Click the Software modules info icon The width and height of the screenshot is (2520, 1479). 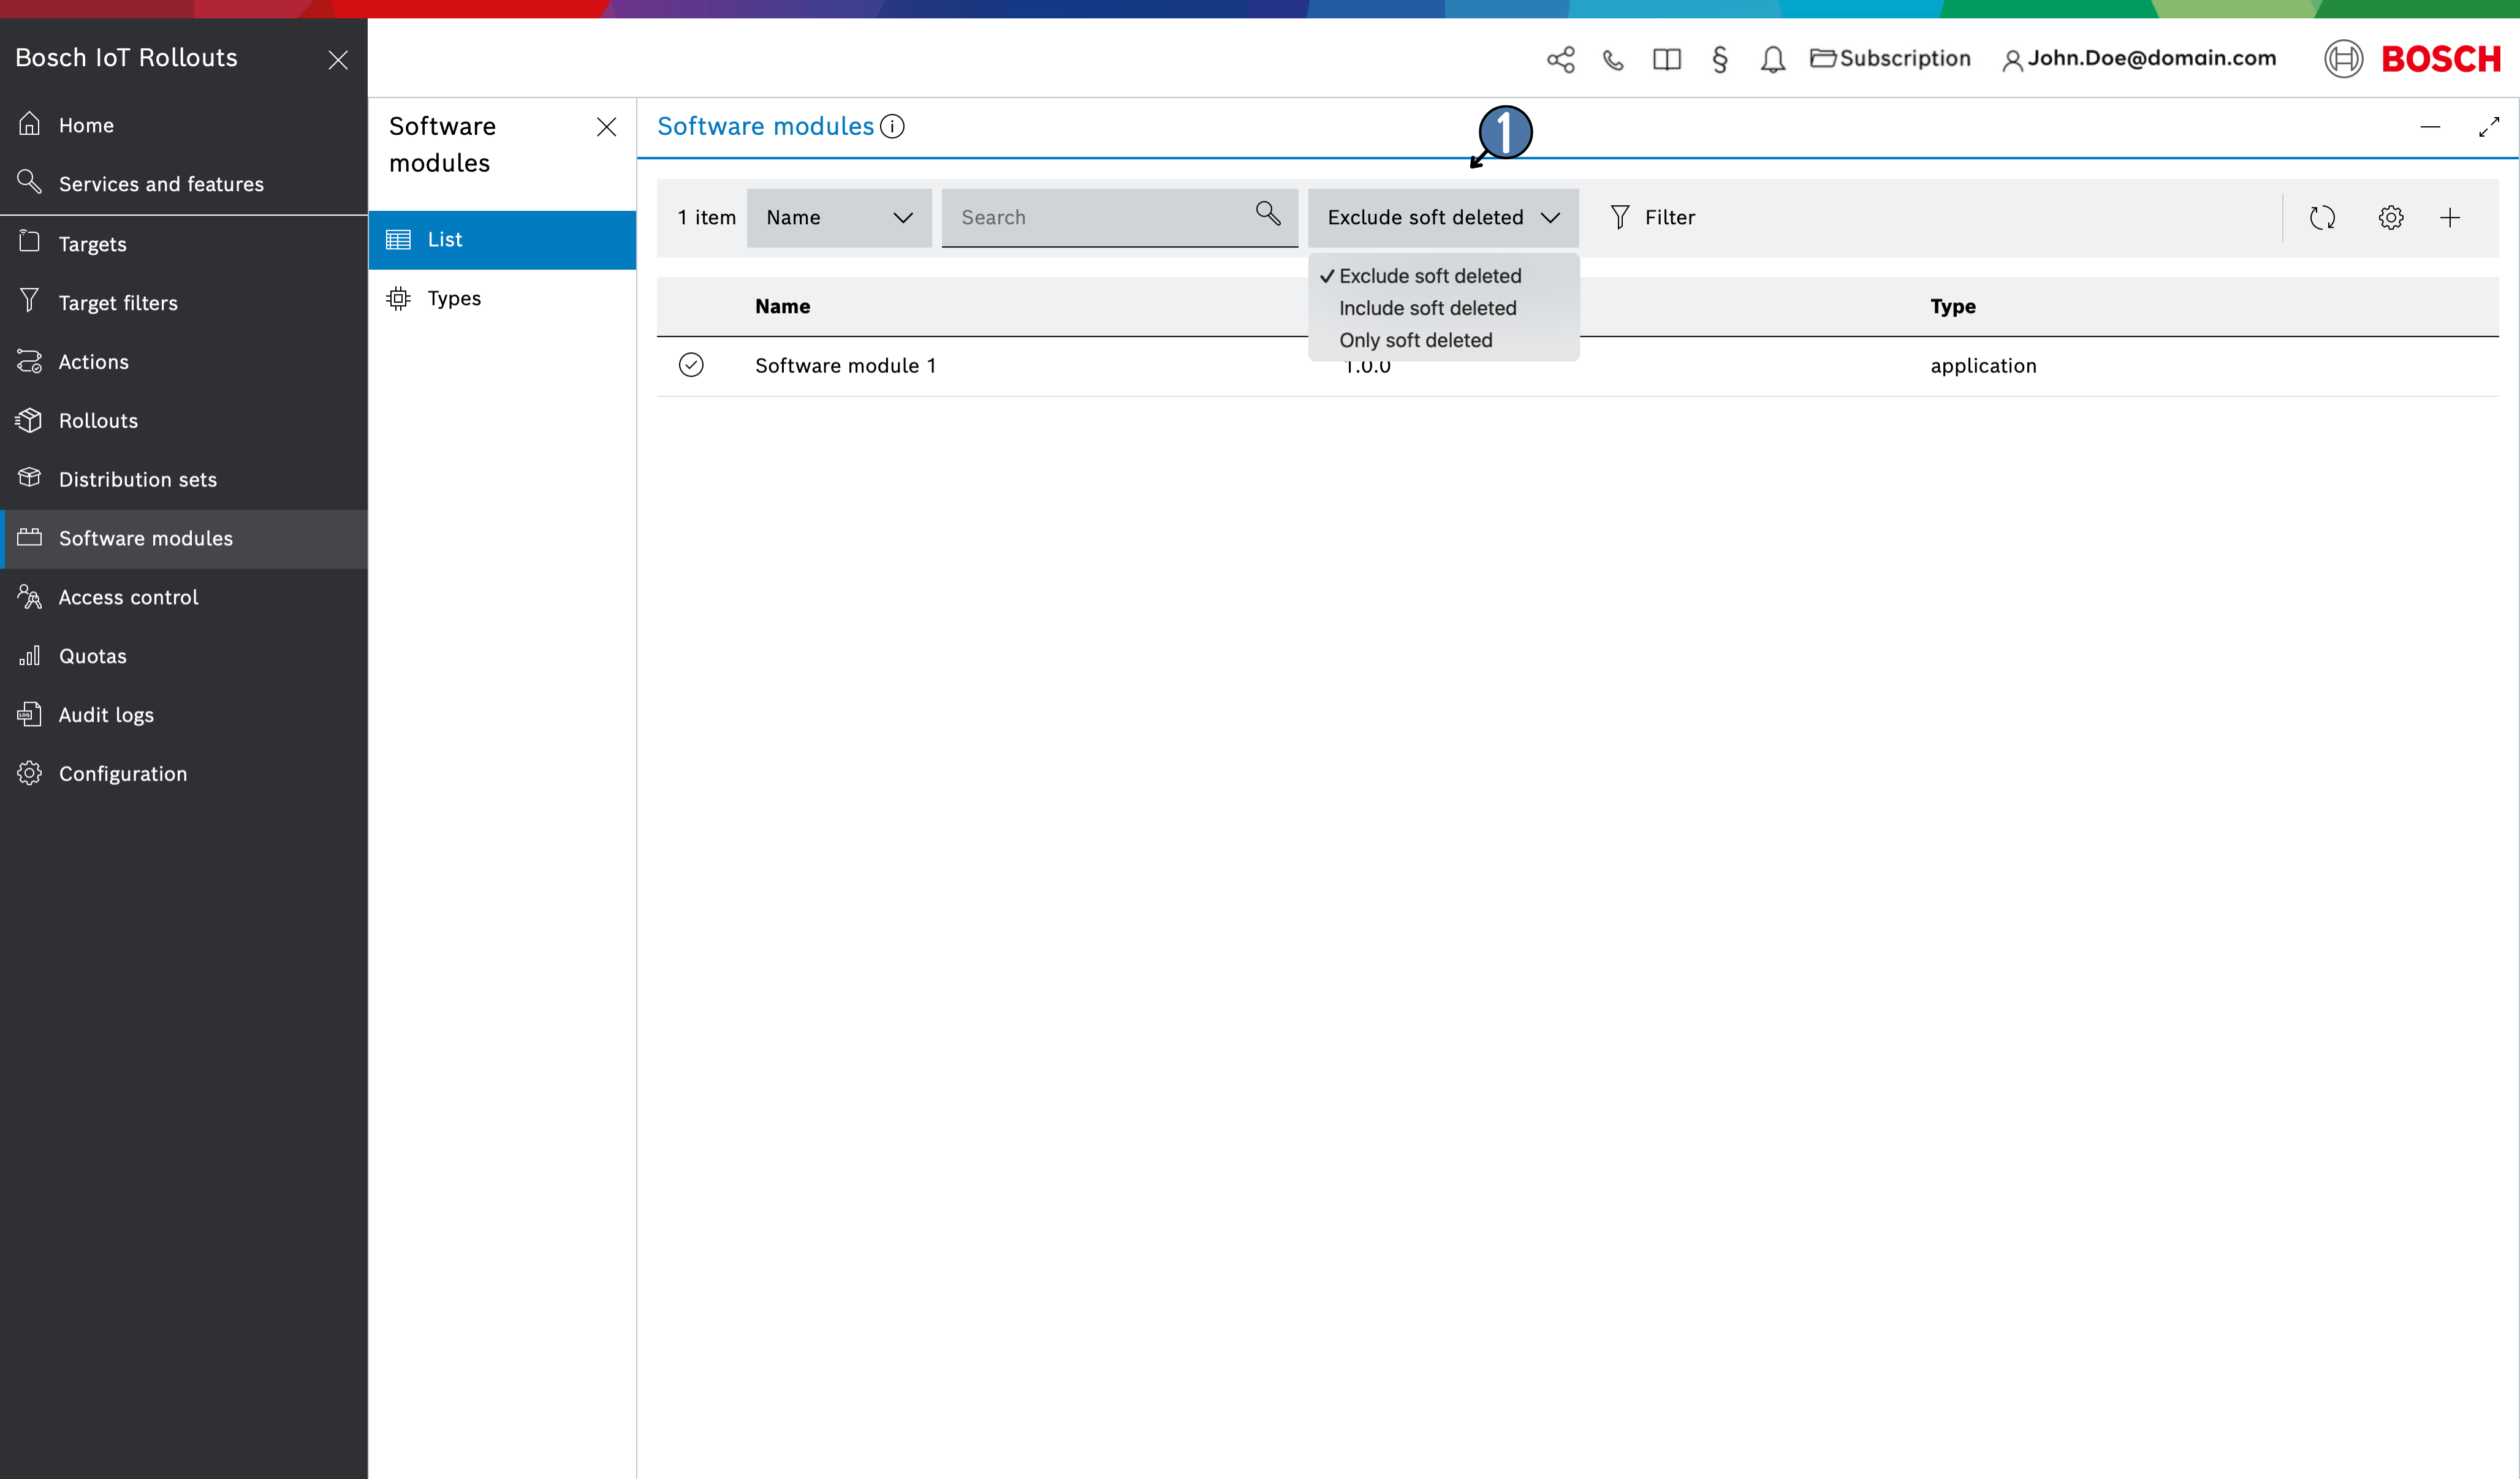[x=892, y=127]
